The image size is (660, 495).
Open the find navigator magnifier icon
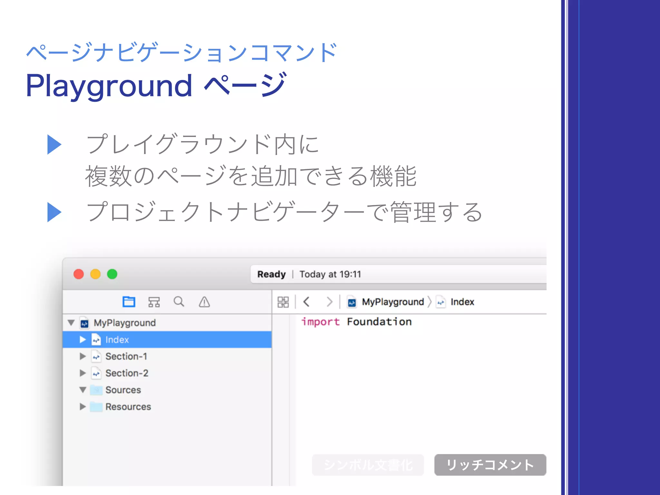pos(179,302)
